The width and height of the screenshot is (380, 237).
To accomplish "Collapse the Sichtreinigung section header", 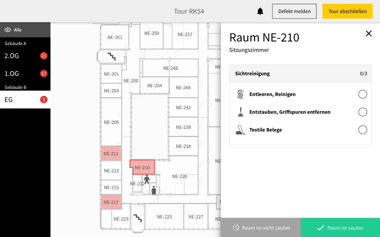I will pyautogui.click(x=300, y=74).
